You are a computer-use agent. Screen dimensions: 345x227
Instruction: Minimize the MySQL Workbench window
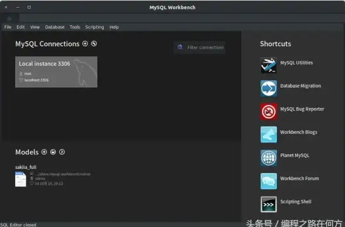point(18,7)
